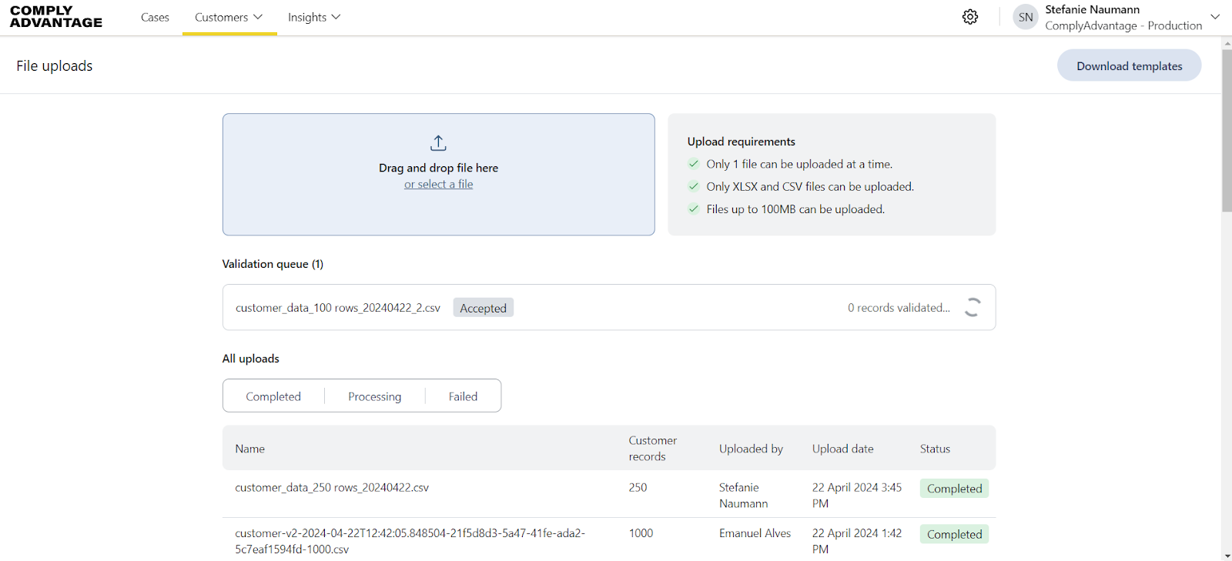
Task: Expand the Customers dropdown menu
Action: [x=229, y=17]
